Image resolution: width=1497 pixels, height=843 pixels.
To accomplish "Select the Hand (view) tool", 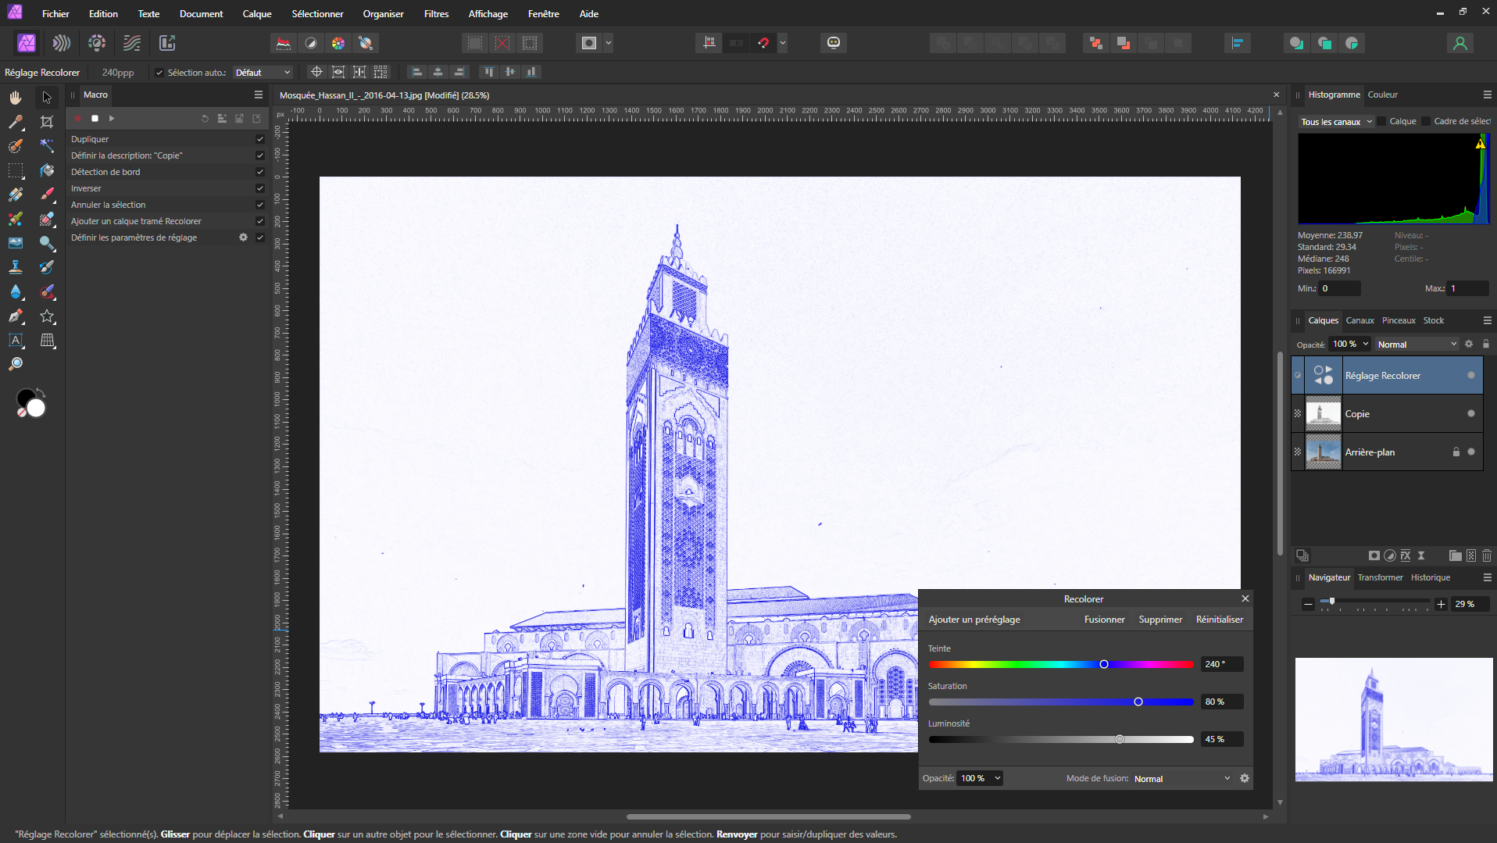I will (16, 98).
